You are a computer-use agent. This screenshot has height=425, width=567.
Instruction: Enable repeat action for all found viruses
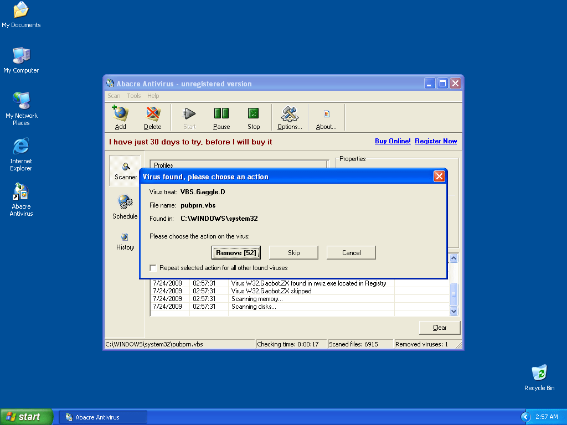point(153,268)
